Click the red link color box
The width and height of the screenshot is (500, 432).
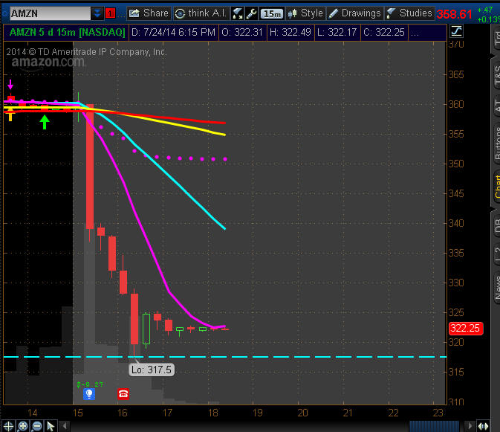[x=111, y=13]
